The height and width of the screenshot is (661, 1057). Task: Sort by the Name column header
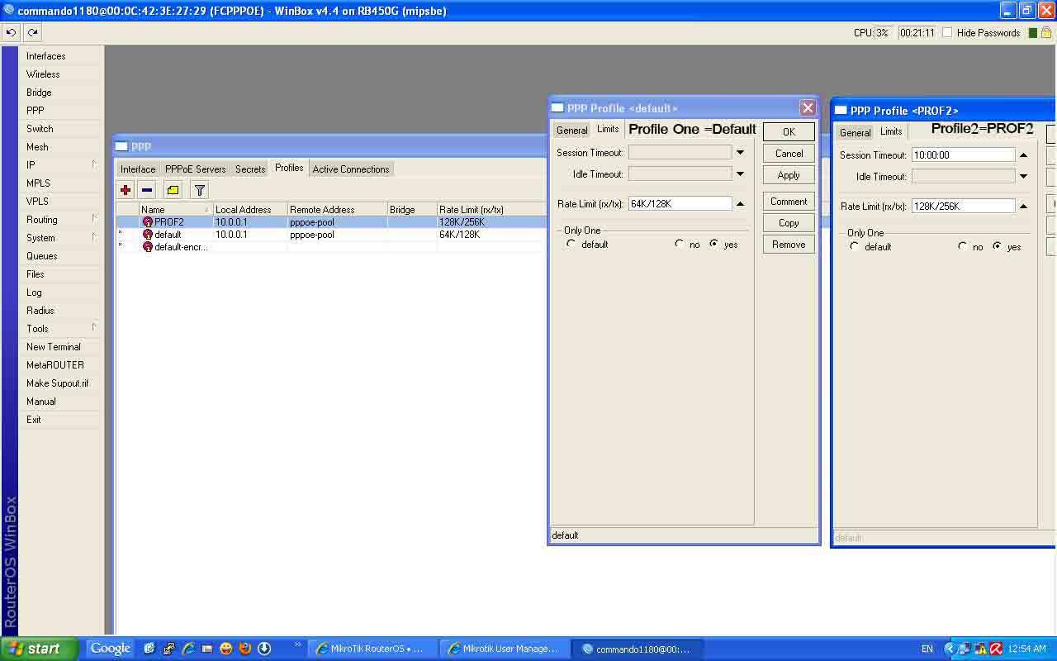(x=176, y=210)
